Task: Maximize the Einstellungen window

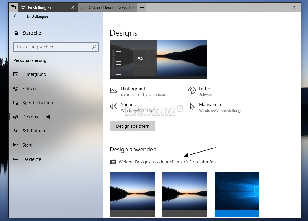Action: click(280, 7)
